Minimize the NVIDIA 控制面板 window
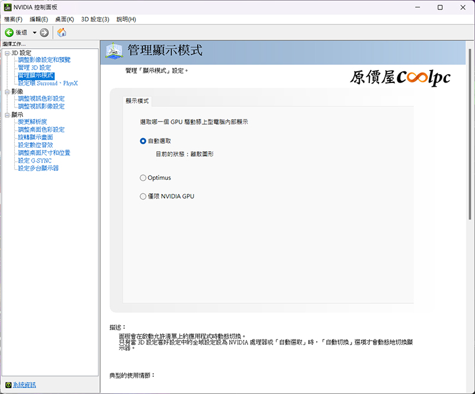The height and width of the screenshot is (394, 475). point(417,7)
